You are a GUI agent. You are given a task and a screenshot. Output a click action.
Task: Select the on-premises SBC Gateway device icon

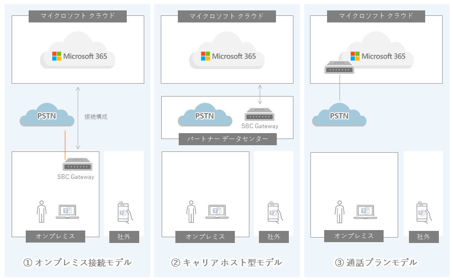77,164
